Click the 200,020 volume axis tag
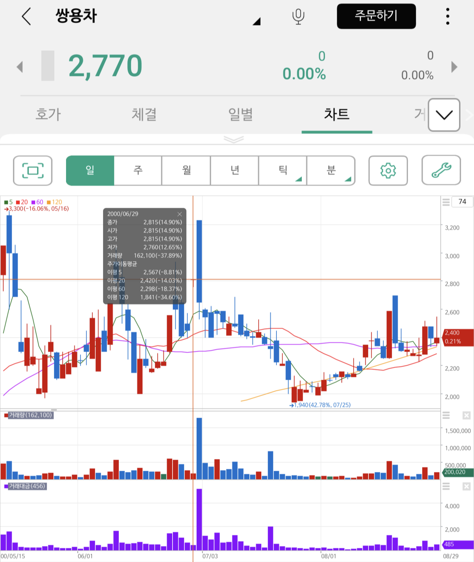This screenshot has width=474, height=562. (x=458, y=472)
